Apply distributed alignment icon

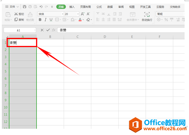(x=120, y=19)
